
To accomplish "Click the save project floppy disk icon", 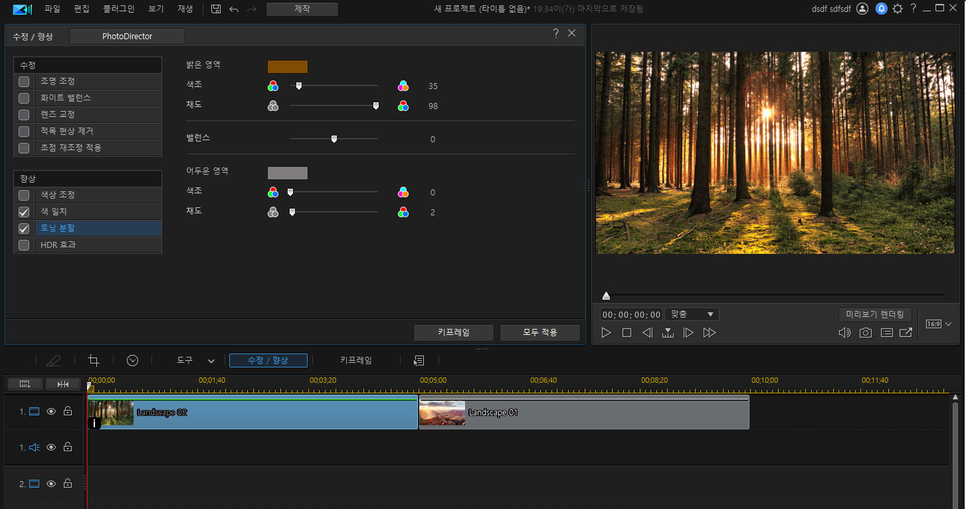I will click(x=216, y=9).
